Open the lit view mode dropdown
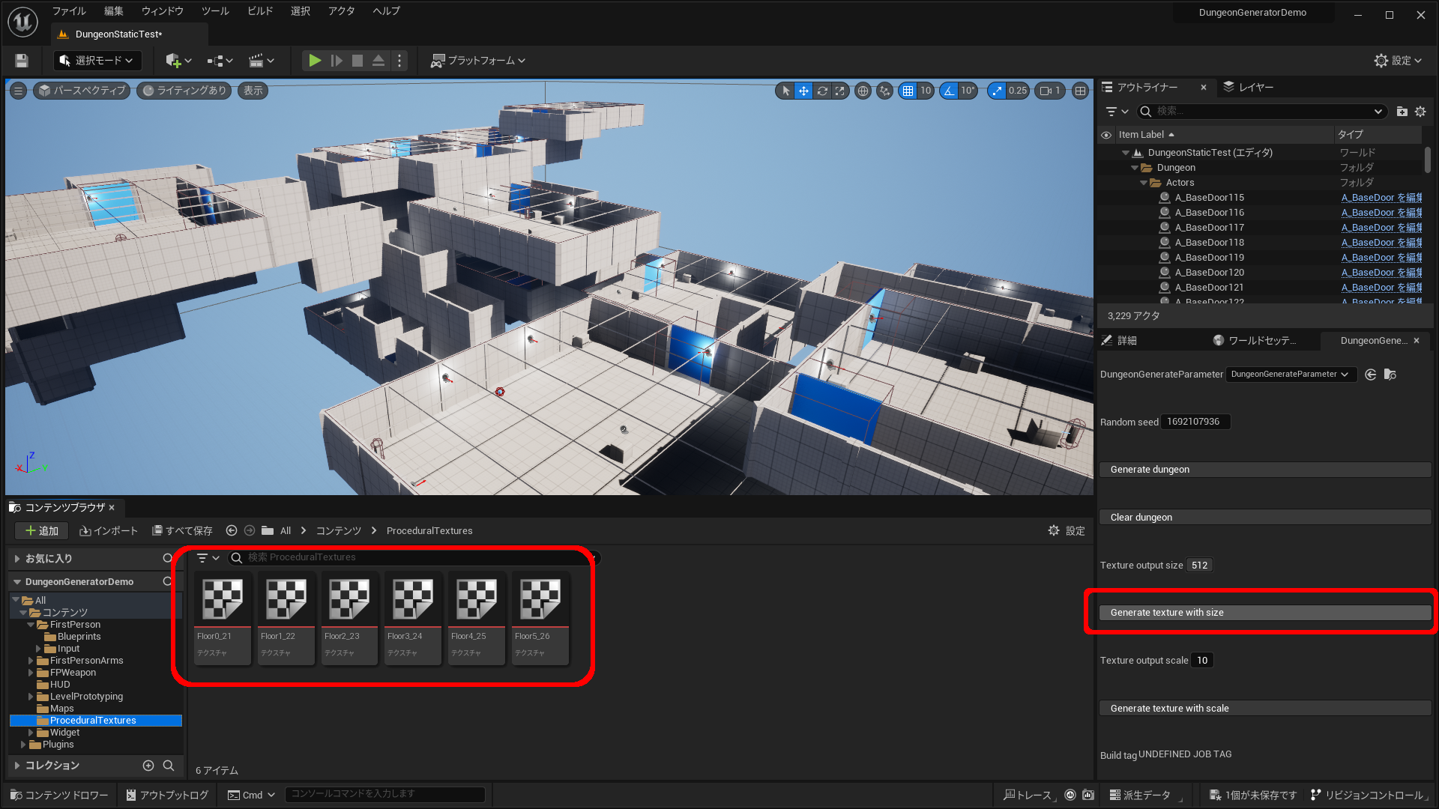This screenshot has width=1439, height=809. pos(184,91)
